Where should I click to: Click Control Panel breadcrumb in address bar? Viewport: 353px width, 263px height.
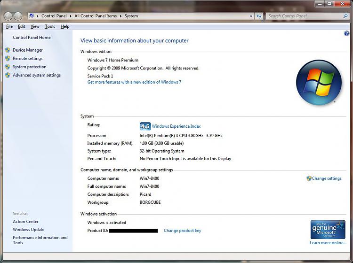coord(54,16)
